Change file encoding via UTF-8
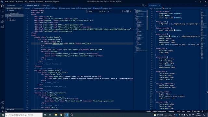 179,111
